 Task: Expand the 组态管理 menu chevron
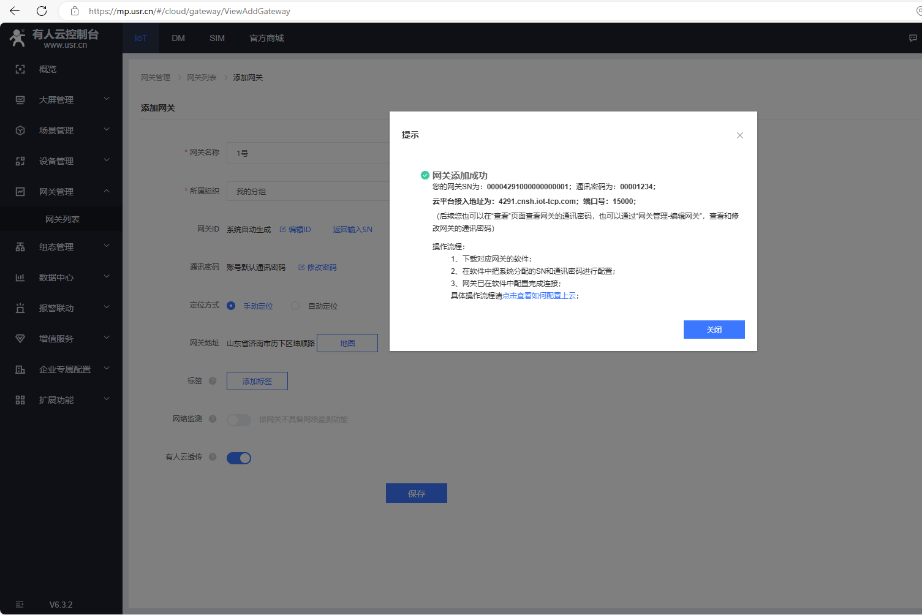pyautogui.click(x=107, y=246)
